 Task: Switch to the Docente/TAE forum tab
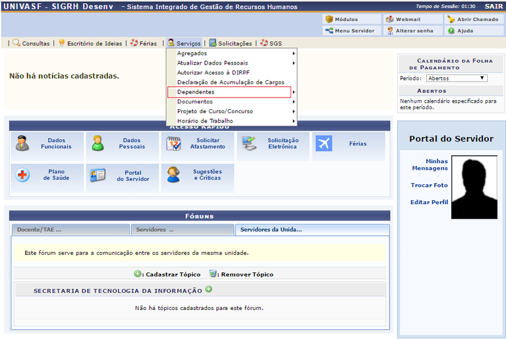click(x=70, y=230)
